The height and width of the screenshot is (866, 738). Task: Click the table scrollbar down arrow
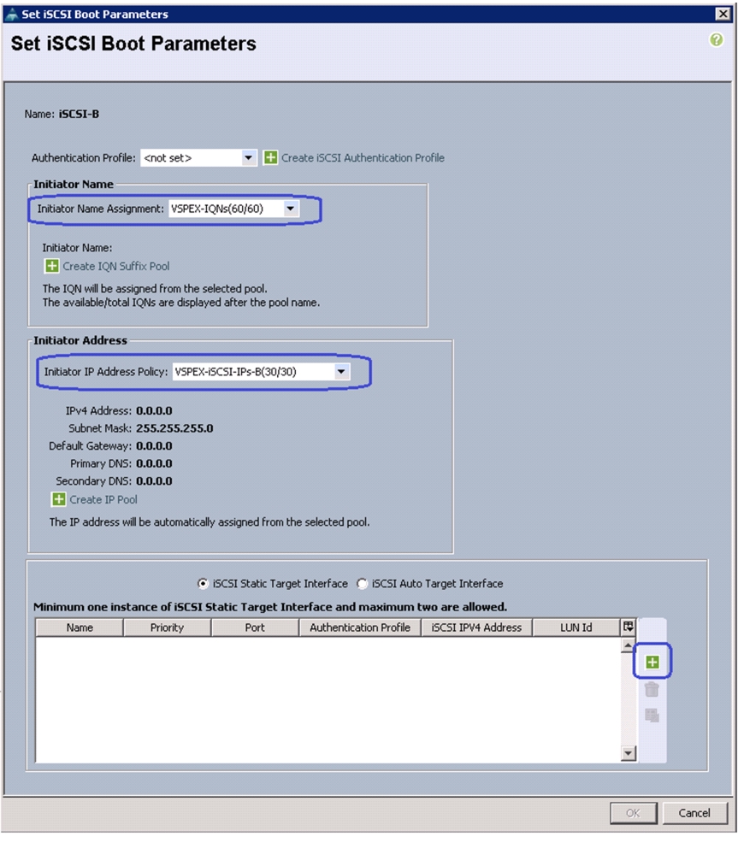628,753
